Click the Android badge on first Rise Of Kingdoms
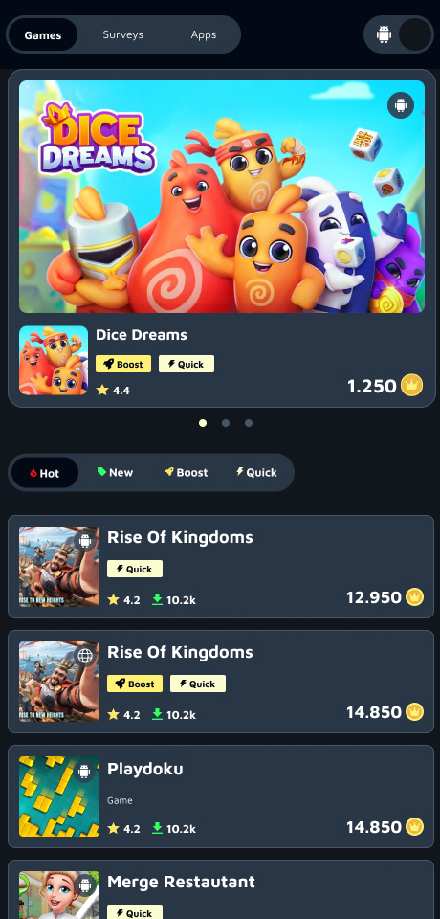Viewport: 440px width, 919px height. pyautogui.click(x=85, y=540)
